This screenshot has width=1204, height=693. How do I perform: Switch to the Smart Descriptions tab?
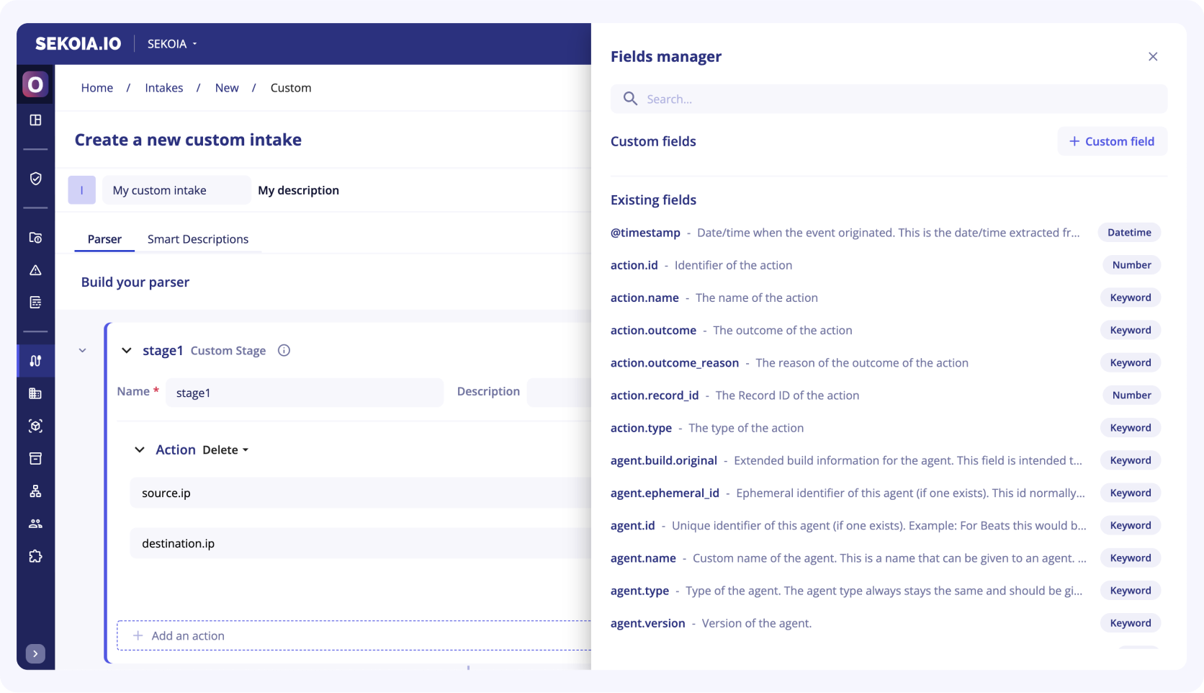(197, 238)
